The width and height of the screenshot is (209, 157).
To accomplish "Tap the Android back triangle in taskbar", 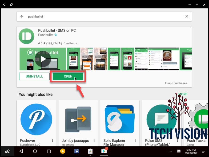I will click(21, 151).
